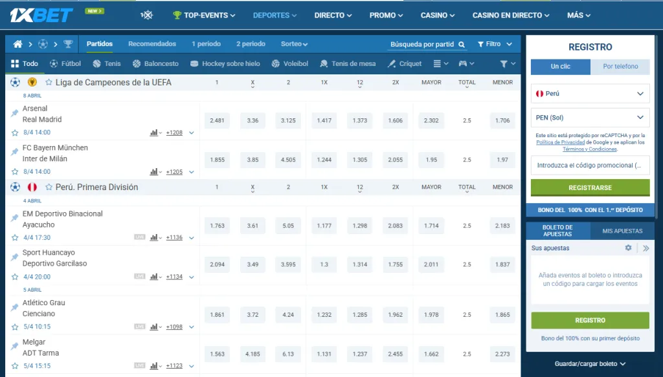Open bet slip settings gear

(x=628, y=248)
